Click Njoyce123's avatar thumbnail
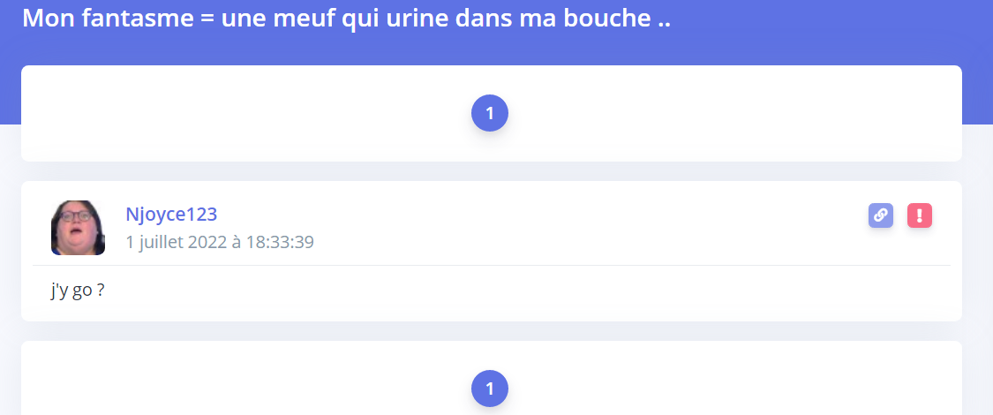 (x=78, y=227)
